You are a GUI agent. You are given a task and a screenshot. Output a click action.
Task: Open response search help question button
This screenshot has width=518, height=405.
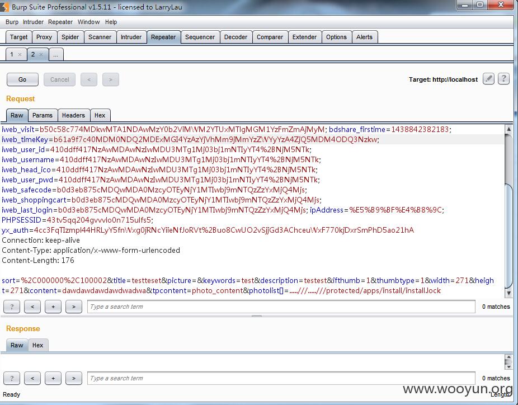12,378
